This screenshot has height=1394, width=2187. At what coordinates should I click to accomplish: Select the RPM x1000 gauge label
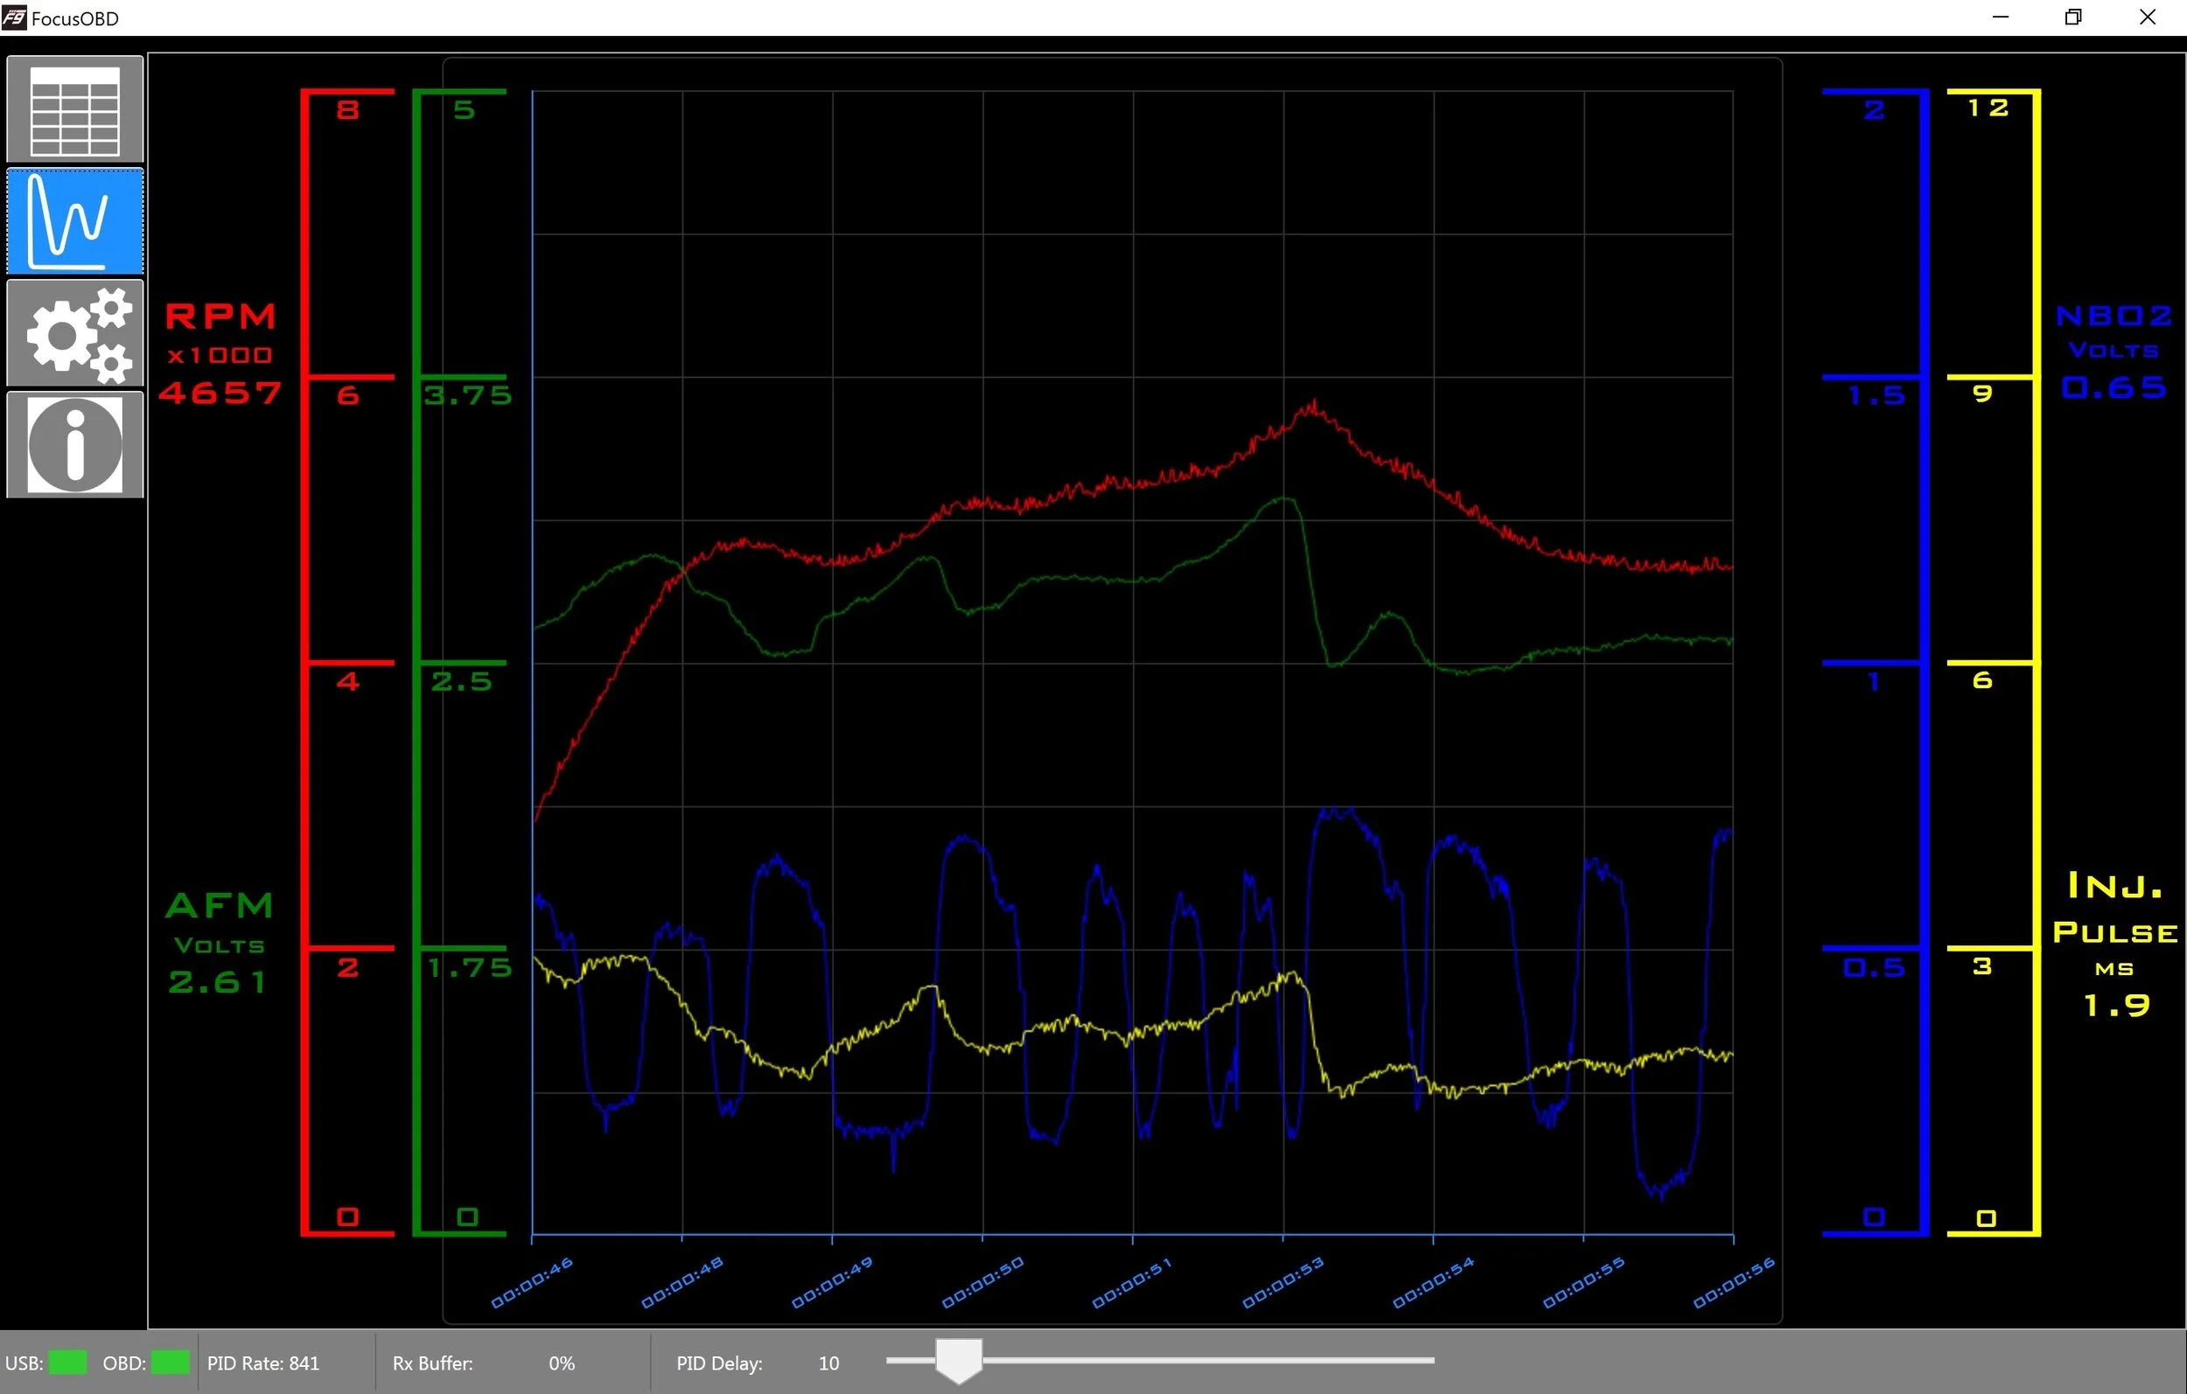219,332
